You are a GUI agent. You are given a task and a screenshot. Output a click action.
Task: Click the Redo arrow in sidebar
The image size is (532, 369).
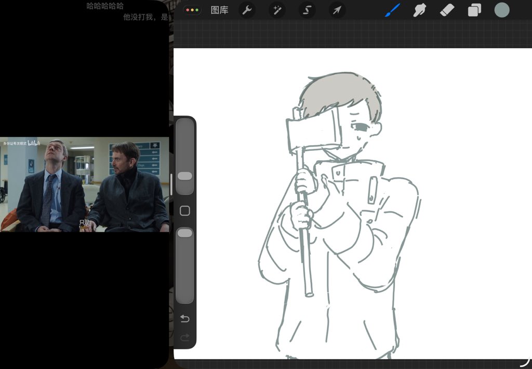pyautogui.click(x=184, y=337)
